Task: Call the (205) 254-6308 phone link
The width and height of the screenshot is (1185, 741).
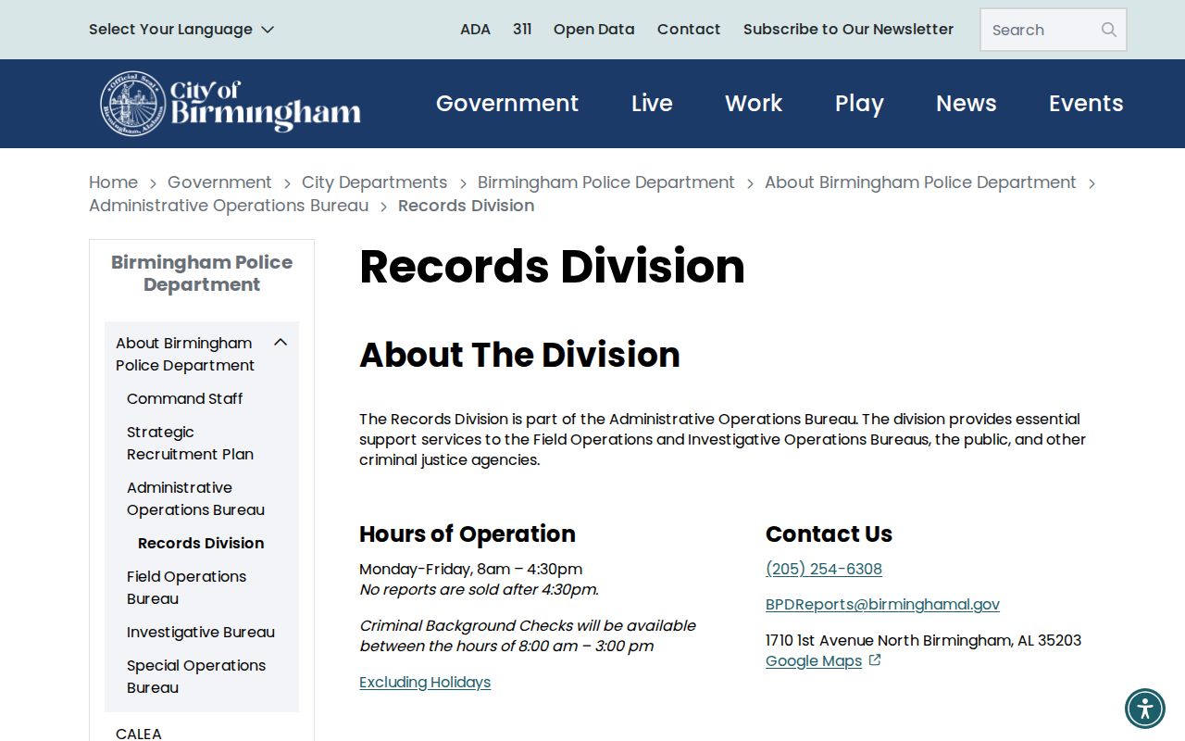Action: coord(824,569)
